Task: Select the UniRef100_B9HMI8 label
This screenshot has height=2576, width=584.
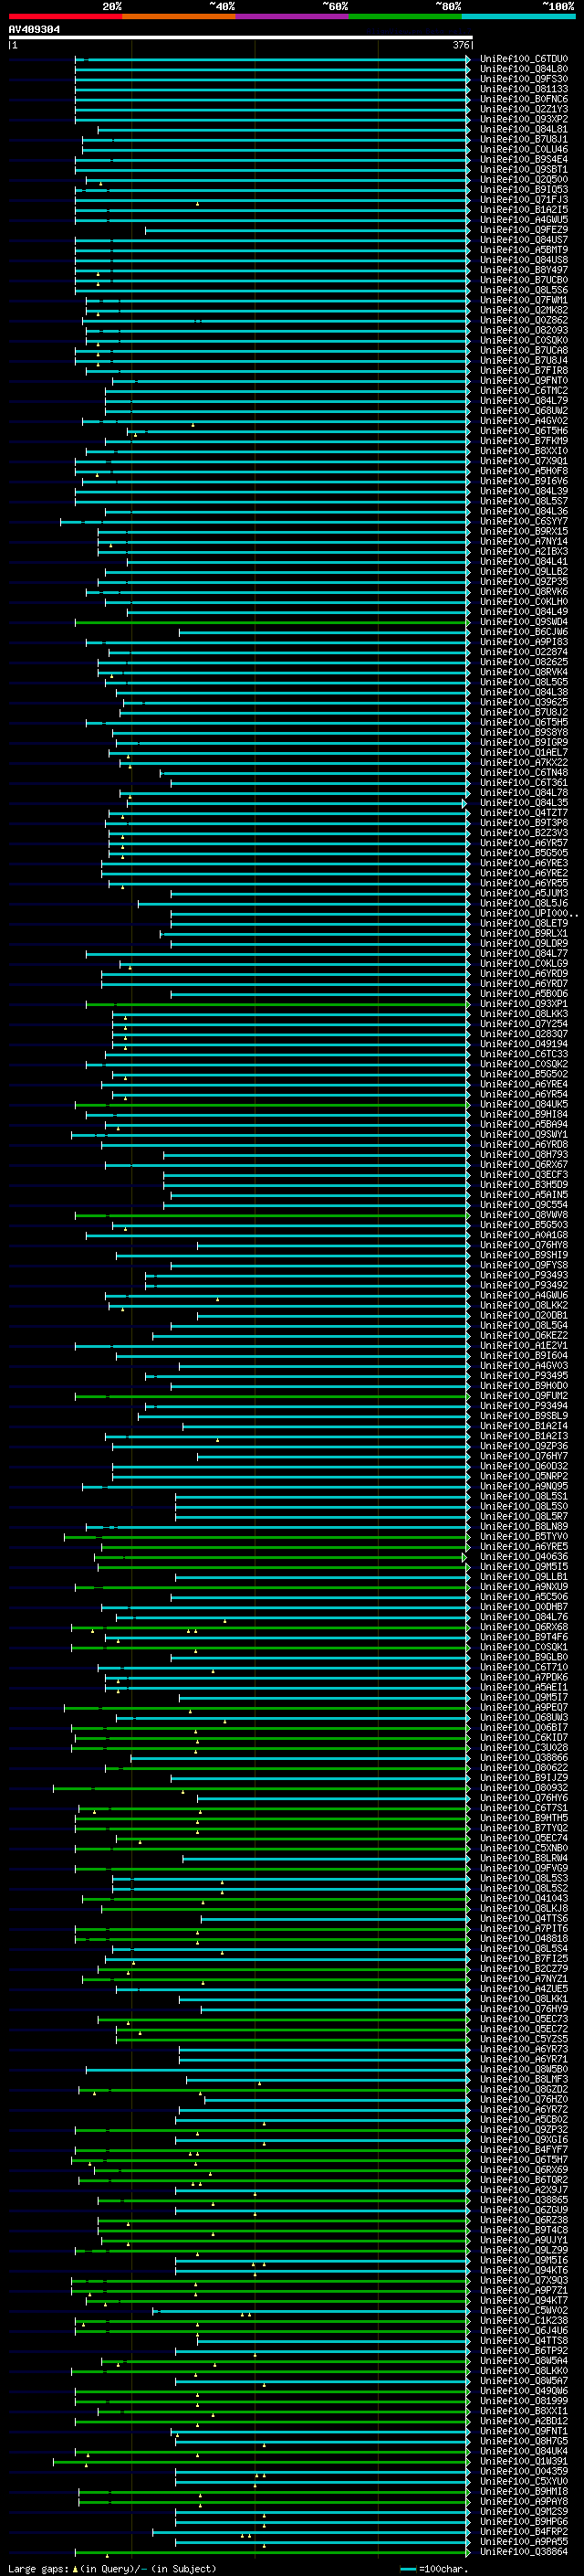Action: (x=523, y=2490)
